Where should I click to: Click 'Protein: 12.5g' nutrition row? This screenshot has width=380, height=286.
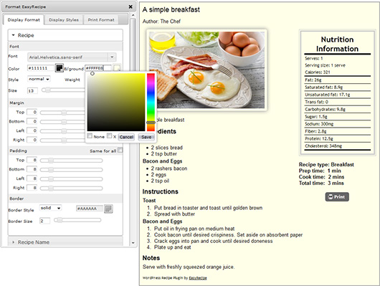319,138
